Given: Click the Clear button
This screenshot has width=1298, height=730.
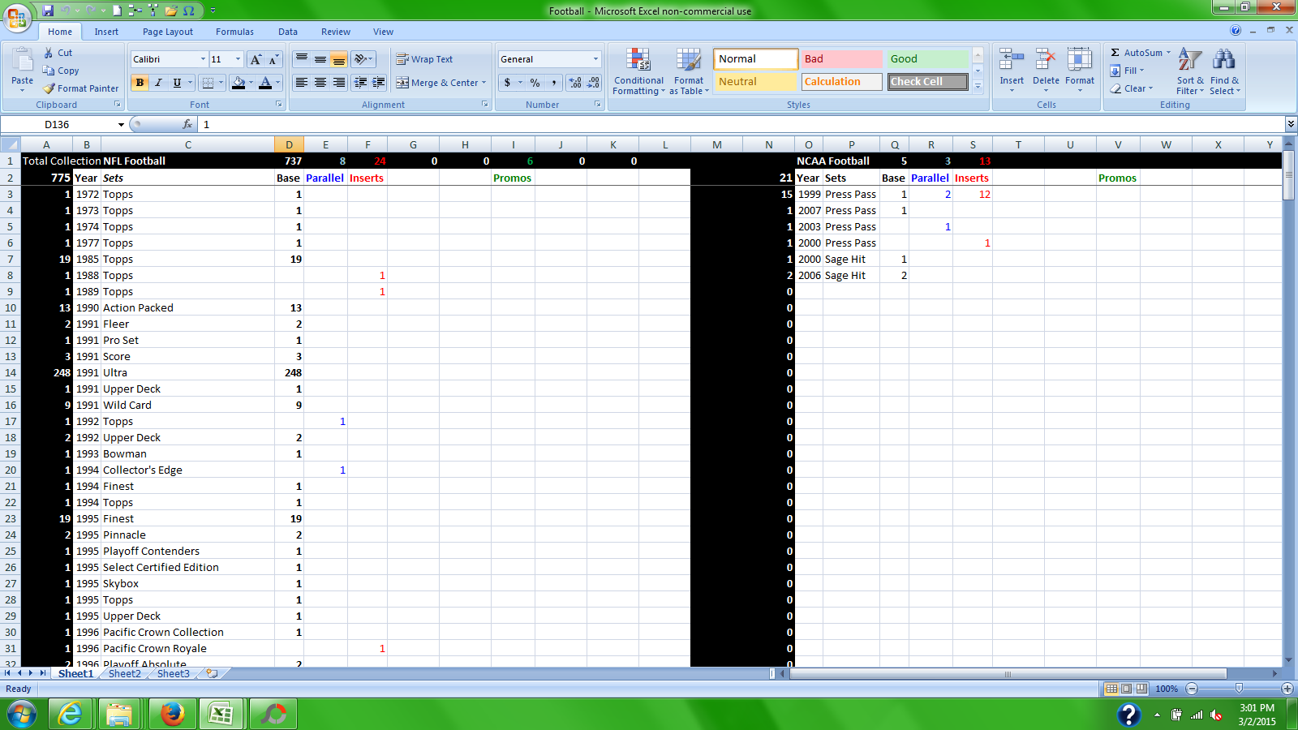Looking at the screenshot, I should [1131, 88].
